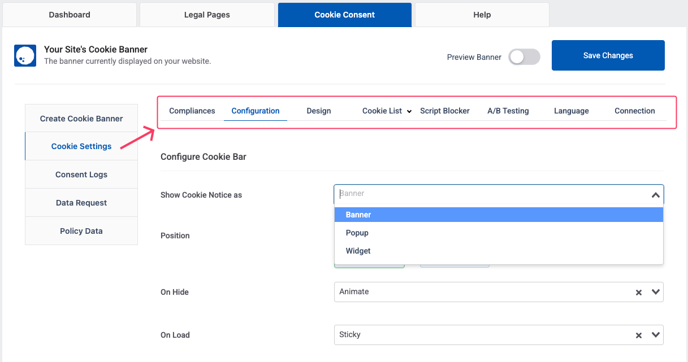The image size is (688, 362).
Task: Switch to Script Blocker sub-tab
Action: (x=445, y=111)
